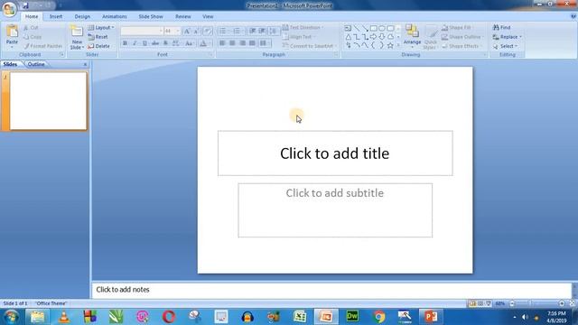Align text left

coord(222,43)
